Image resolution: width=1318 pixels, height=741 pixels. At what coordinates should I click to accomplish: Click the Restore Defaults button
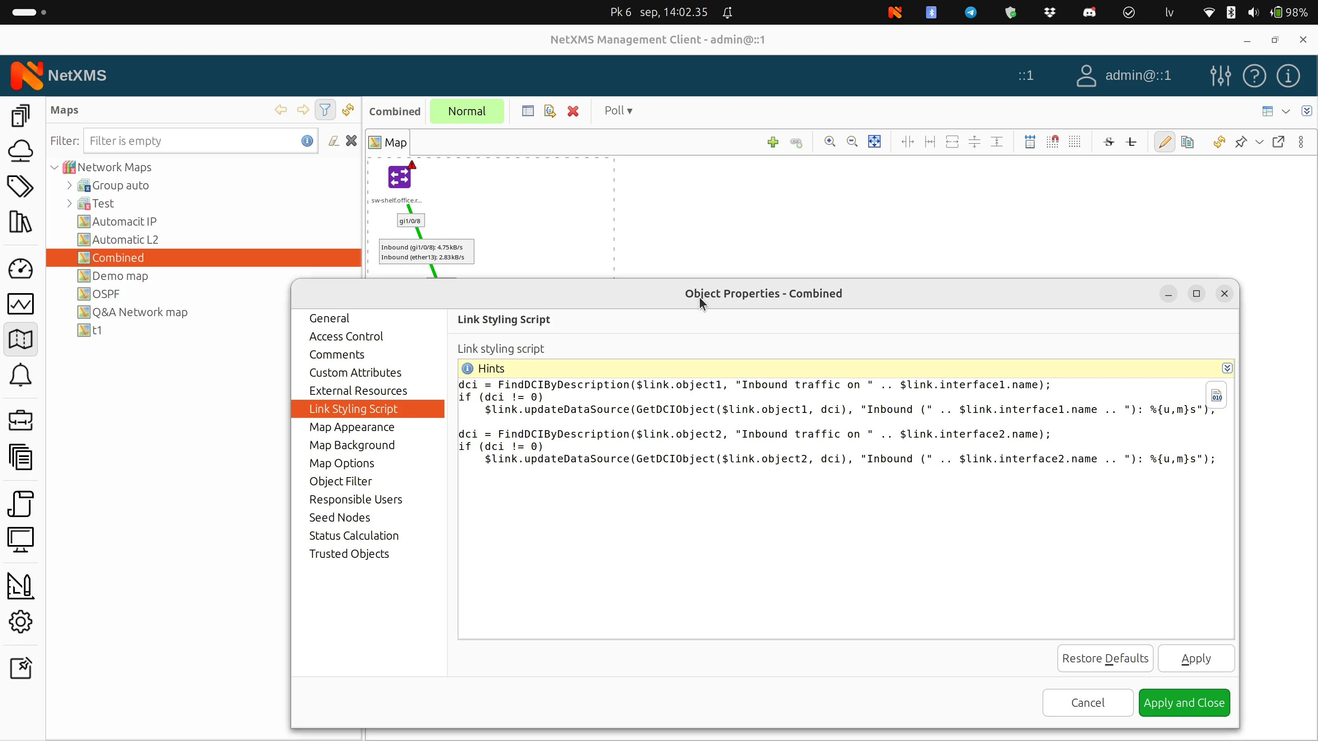point(1105,658)
